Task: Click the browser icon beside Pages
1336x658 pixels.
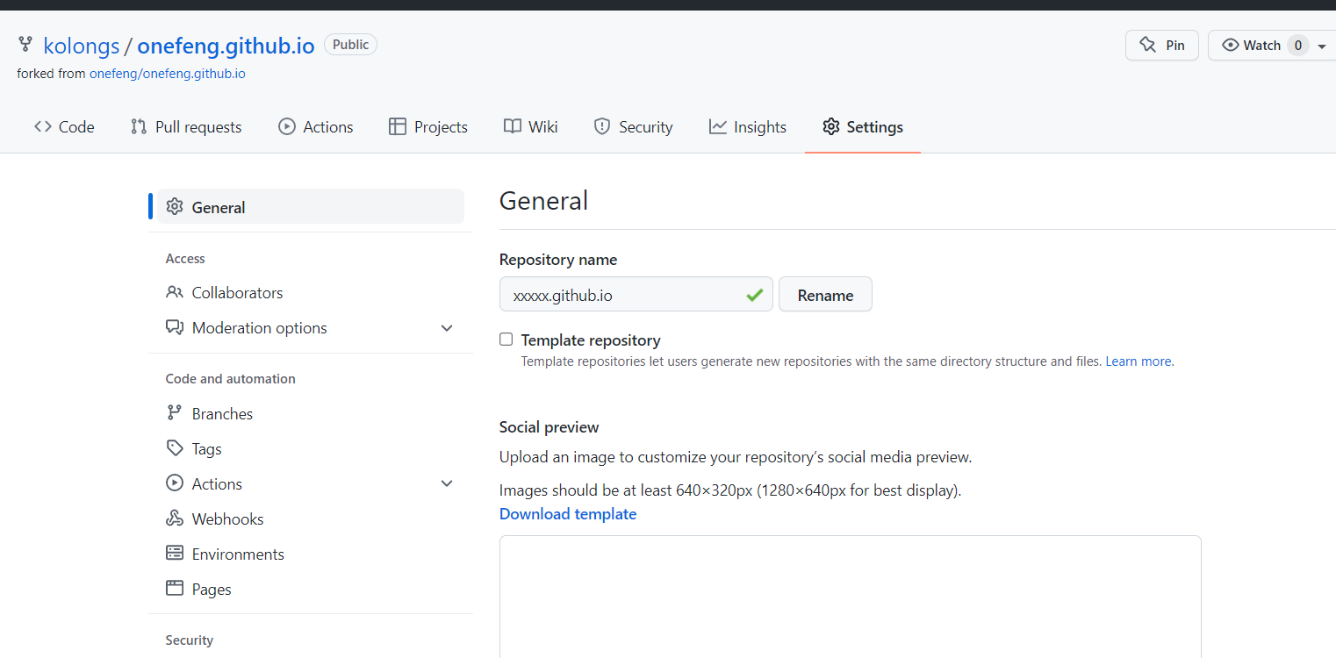Action: 175,589
